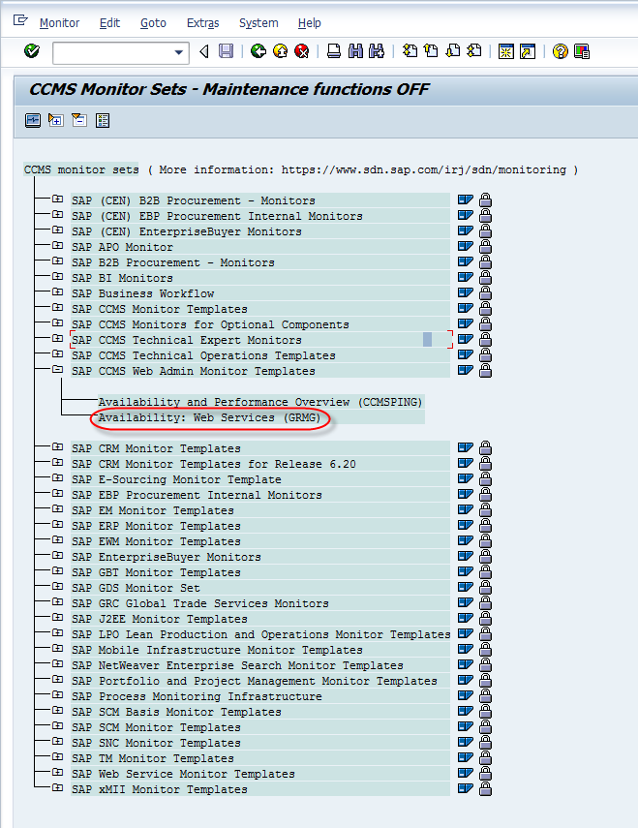Expand SAP J2EE Monitor Templates node

point(57,617)
